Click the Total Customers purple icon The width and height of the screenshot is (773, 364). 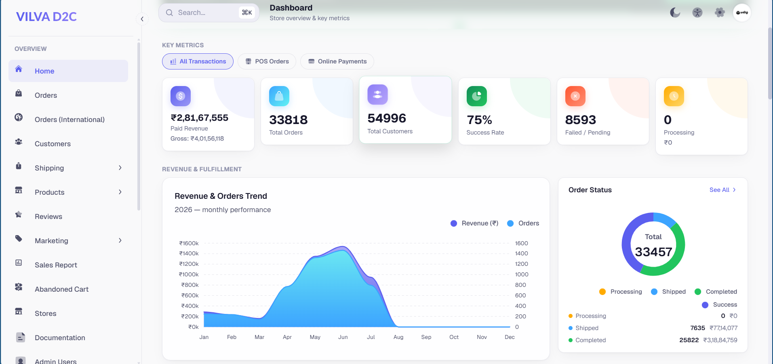point(377,95)
